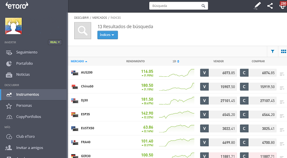Sell China50 at 15907.50
287x158 pixels.
(x=219, y=87)
